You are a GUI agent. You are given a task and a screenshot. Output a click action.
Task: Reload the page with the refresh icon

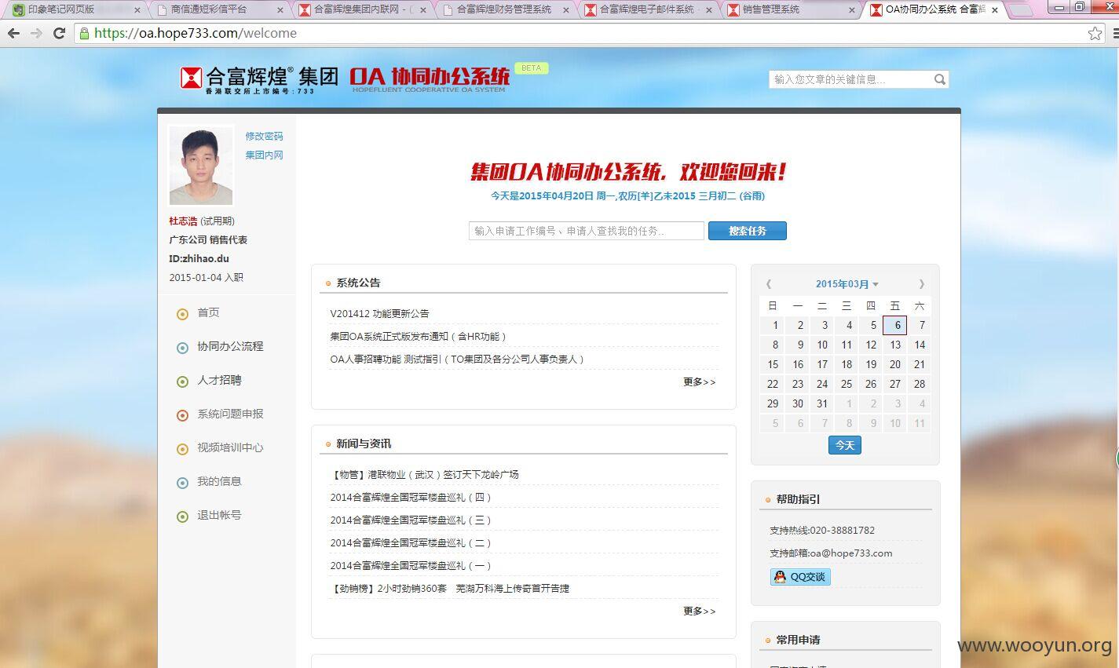tap(59, 33)
